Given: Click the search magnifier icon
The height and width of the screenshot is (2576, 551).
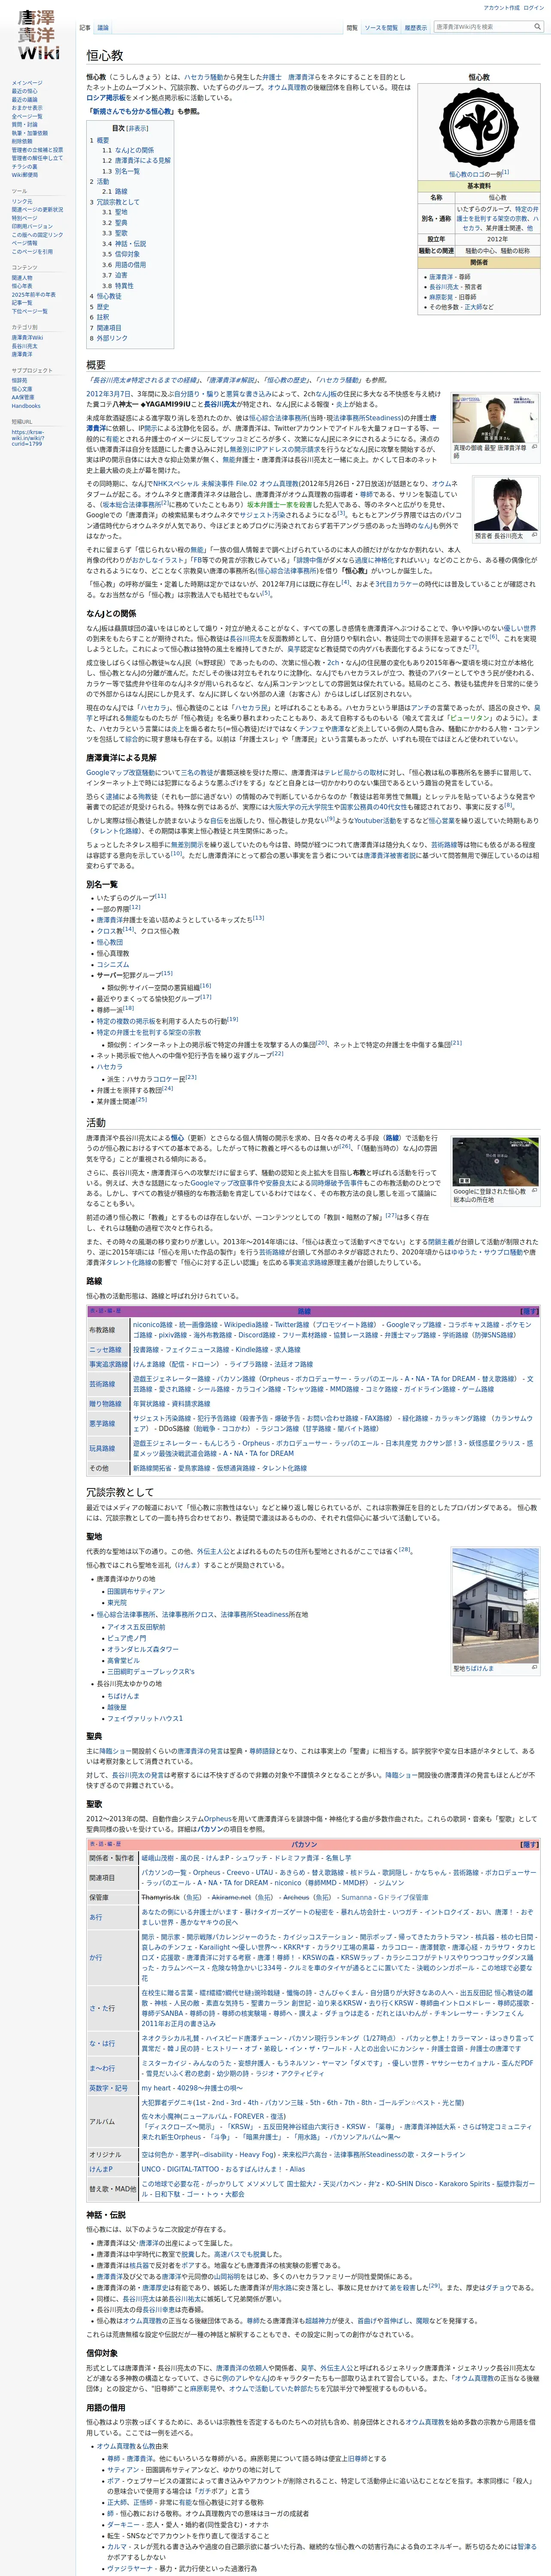Looking at the screenshot, I should coord(537,27).
